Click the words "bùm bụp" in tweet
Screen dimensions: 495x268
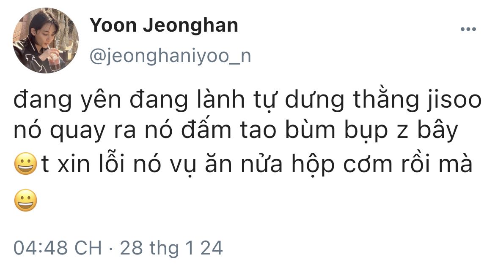pyautogui.click(x=336, y=130)
